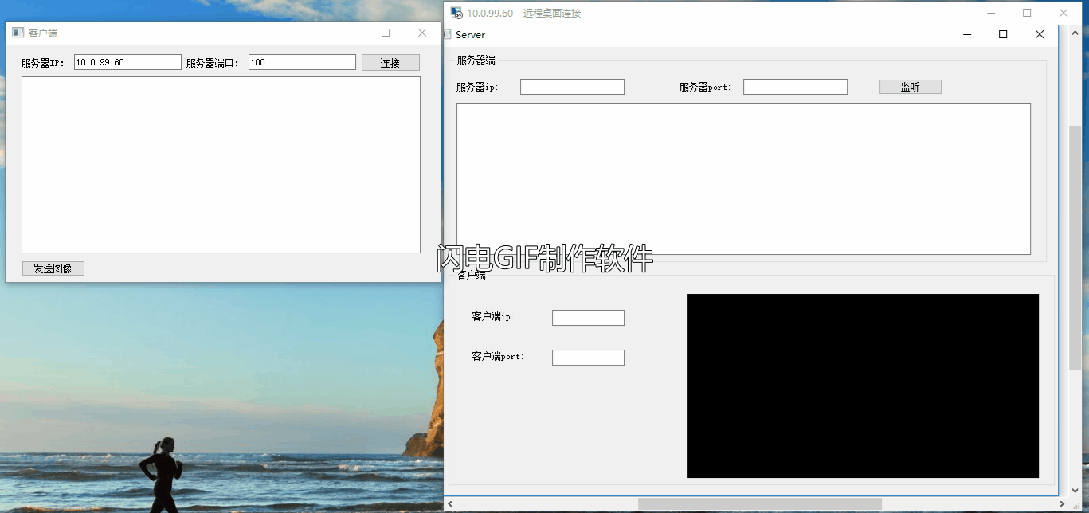Click the 服务器ip: label in Server window
1089x513 pixels.
(x=477, y=88)
